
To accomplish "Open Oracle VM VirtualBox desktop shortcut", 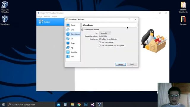I will (5, 7).
